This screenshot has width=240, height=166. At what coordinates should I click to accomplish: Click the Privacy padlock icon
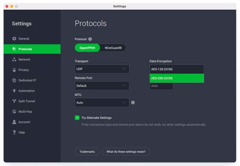[x=14, y=70]
